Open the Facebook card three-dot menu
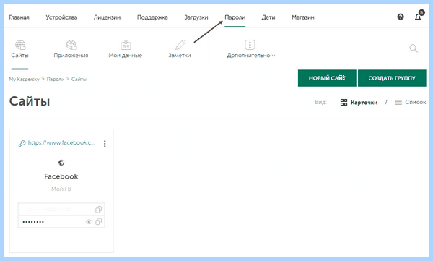This screenshot has width=433, height=261. pyautogui.click(x=105, y=143)
